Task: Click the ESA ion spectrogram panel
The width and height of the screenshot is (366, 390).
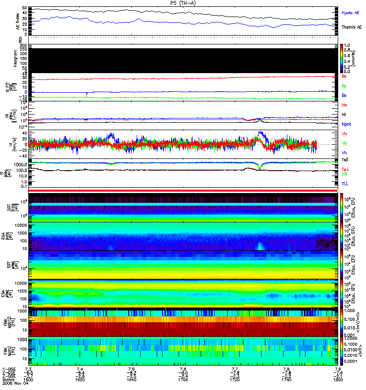Action: point(183,236)
